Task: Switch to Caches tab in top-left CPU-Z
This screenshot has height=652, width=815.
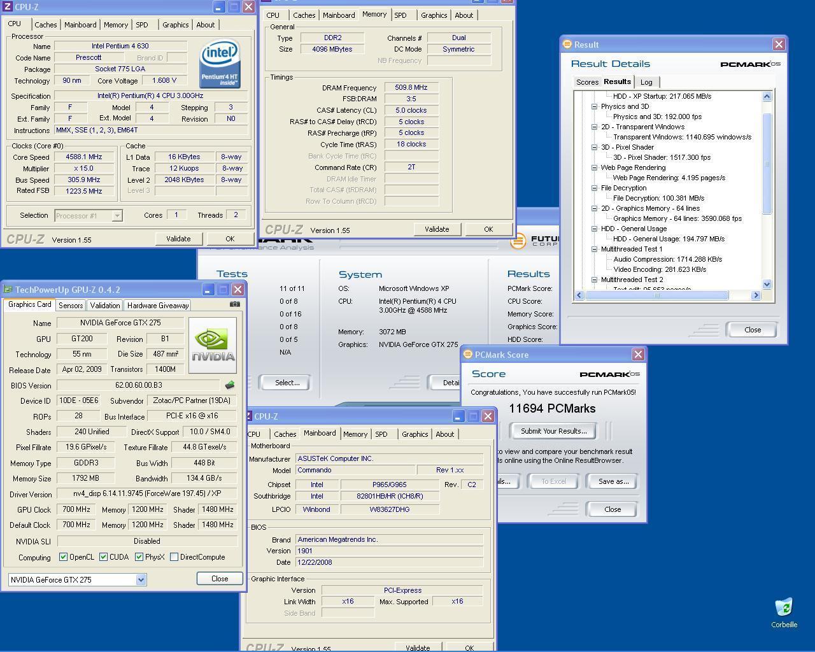Action: pos(46,25)
